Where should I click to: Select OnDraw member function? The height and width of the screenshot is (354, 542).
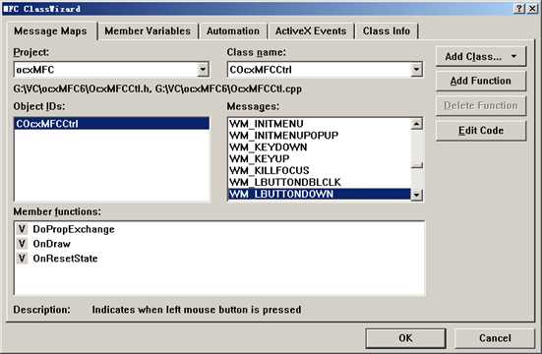point(52,244)
